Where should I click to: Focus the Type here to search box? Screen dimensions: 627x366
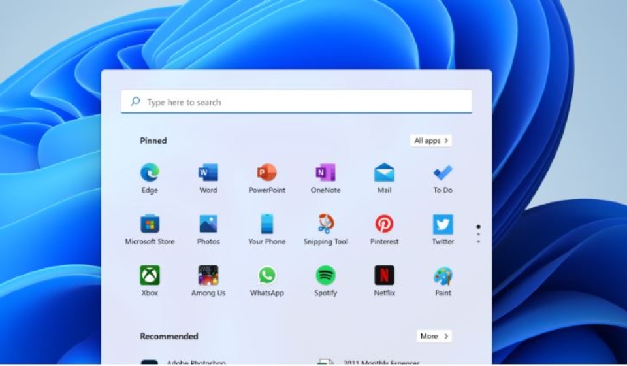click(x=297, y=101)
